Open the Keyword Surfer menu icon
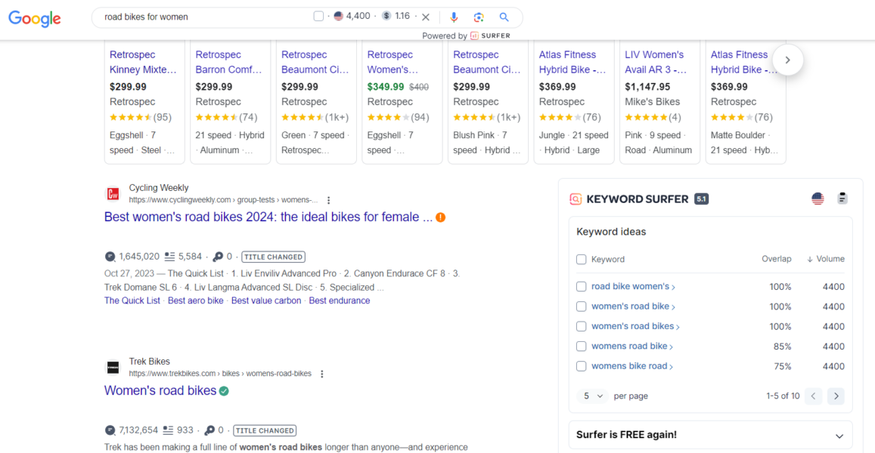 pos(842,199)
